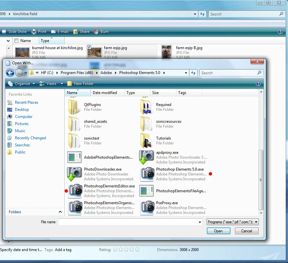Open the File name dropdown arrow
Image resolution: width=288 pixels, height=263 pixels.
(200, 222)
